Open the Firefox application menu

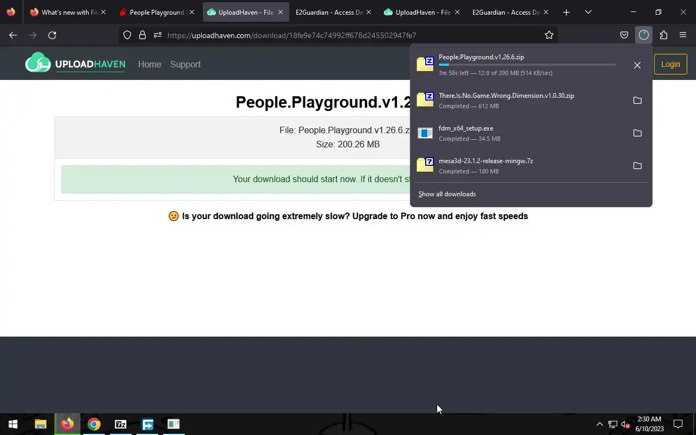(x=683, y=35)
